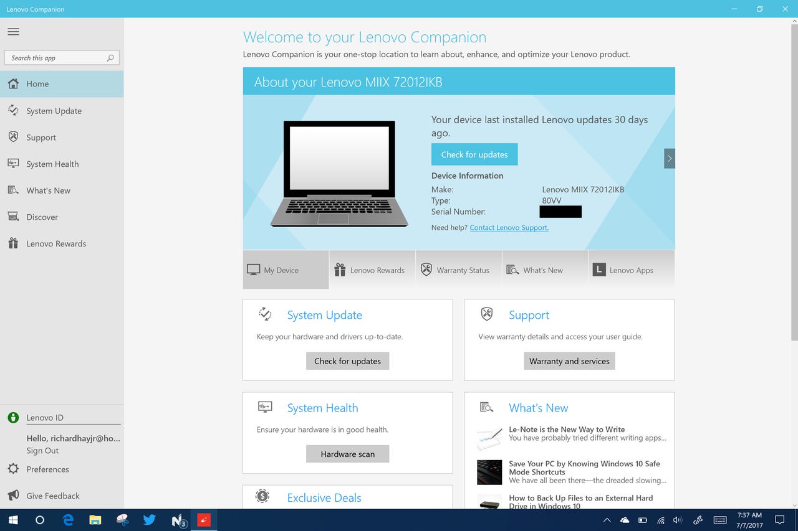The image size is (798, 531).
Task: Click the Lenovo Companion taskbar icon
Action: pyautogui.click(x=204, y=520)
